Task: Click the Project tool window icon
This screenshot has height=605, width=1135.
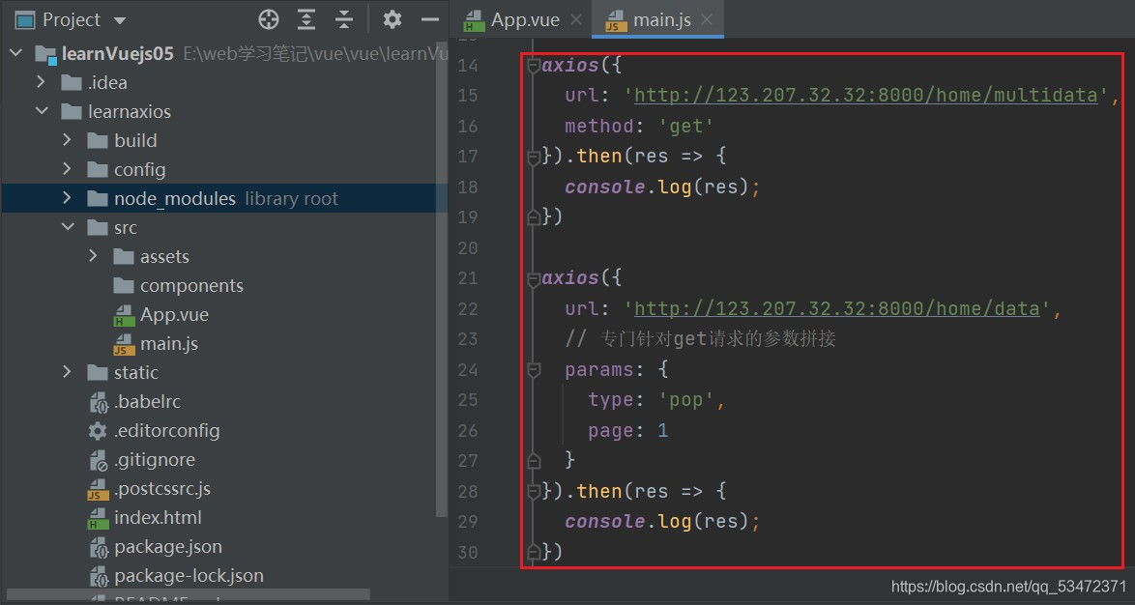Action: pos(25,20)
